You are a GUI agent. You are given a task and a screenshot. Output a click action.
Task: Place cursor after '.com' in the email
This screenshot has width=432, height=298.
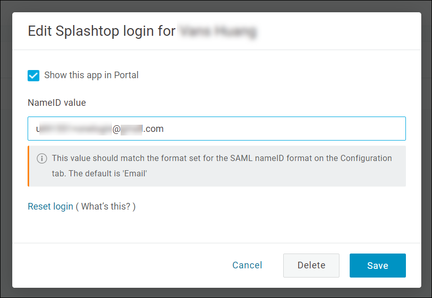[x=165, y=129]
